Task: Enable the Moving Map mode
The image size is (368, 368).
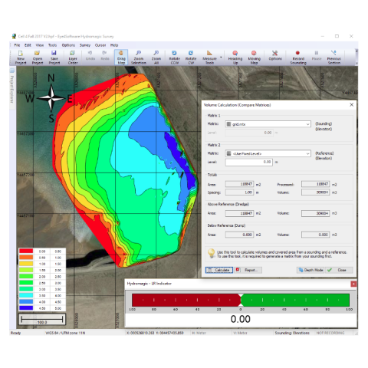Action: (254, 58)
